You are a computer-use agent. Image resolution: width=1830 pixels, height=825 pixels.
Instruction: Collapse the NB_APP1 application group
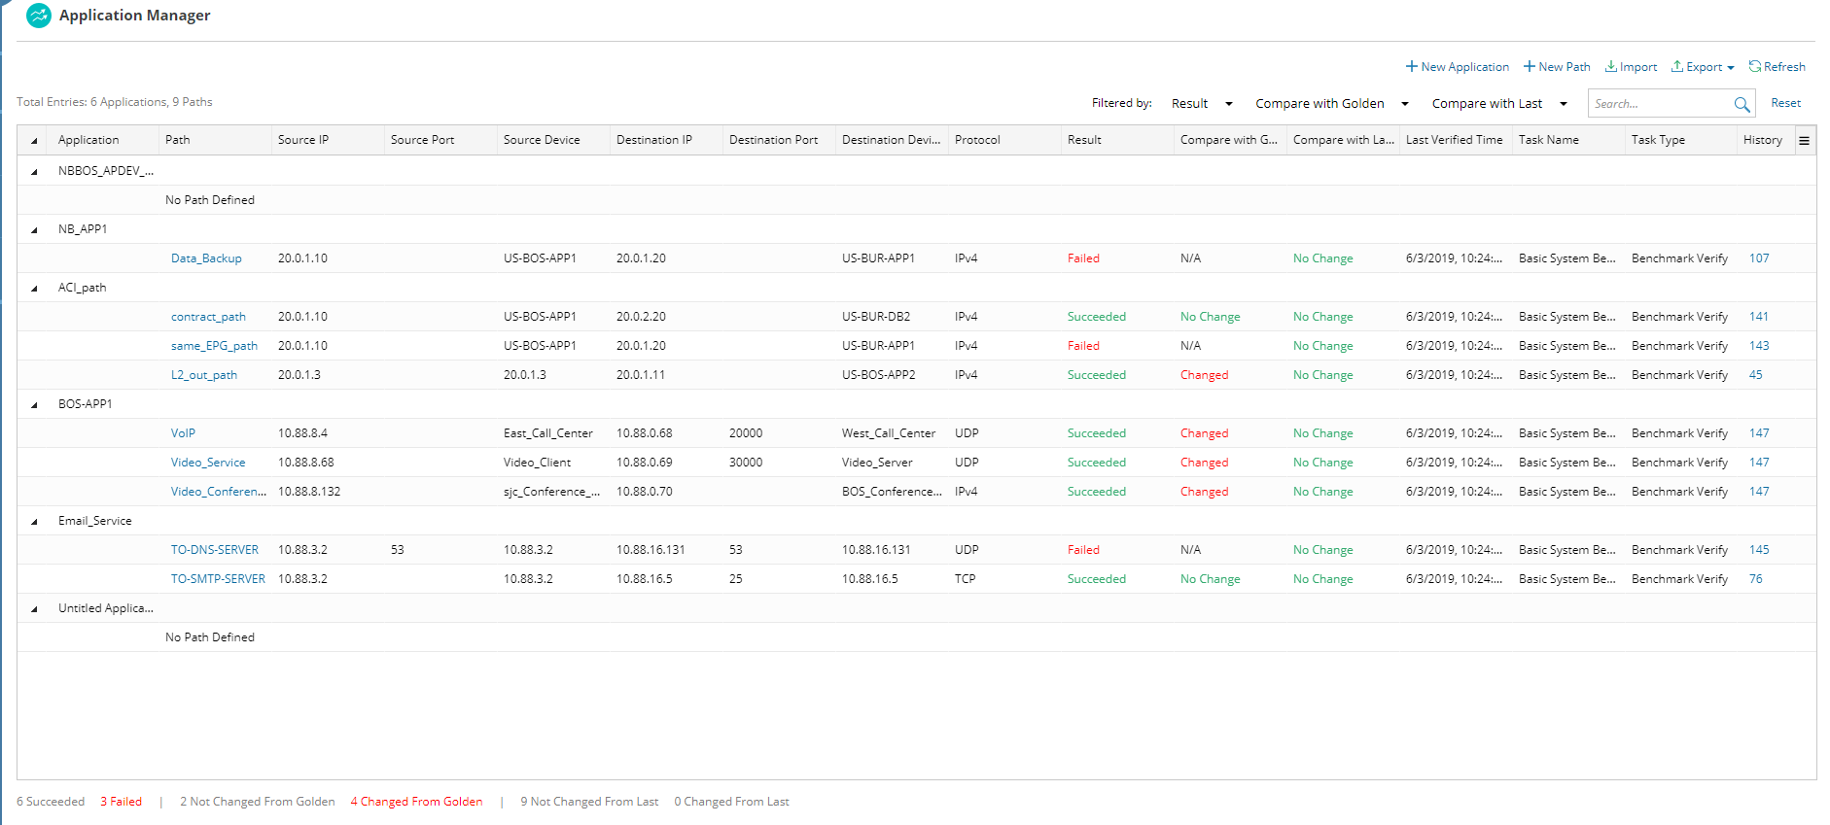34,230
